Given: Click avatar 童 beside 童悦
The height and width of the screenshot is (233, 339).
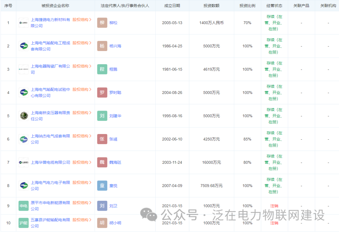Looking at the screenshot, I should click(102, 185).
